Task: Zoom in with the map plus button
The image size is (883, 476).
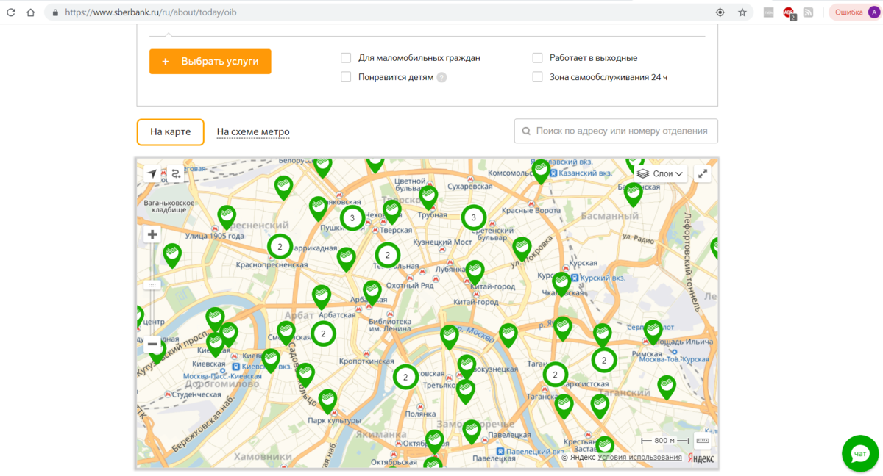Action: coord(152,234)
